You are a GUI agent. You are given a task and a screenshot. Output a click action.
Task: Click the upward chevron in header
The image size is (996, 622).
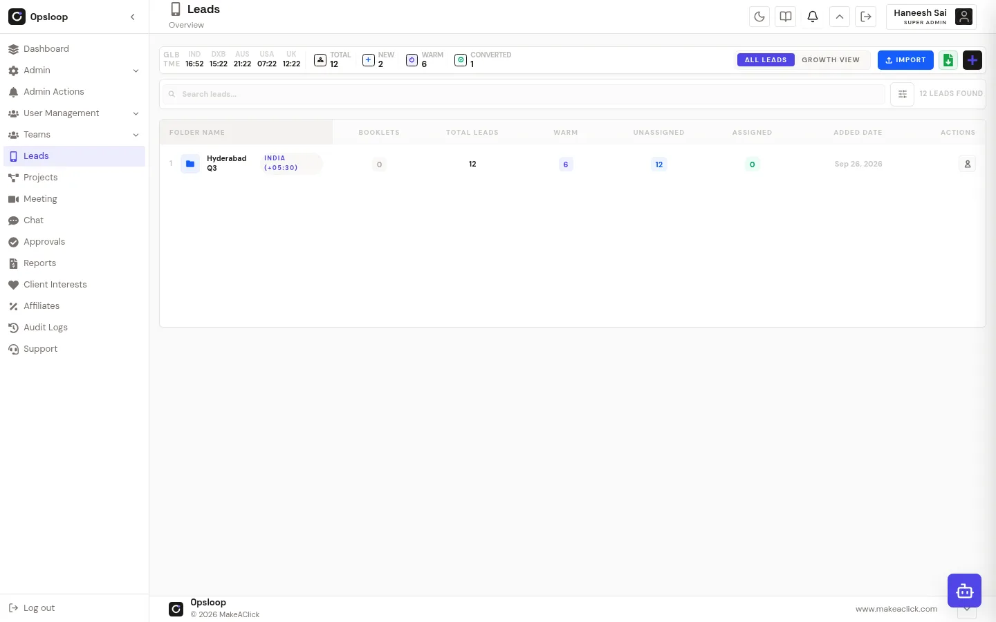tap(840, 17)
